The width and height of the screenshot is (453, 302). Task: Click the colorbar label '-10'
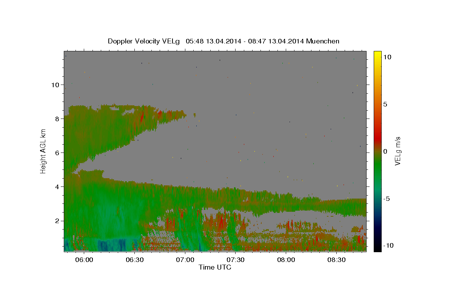[388, 246]
